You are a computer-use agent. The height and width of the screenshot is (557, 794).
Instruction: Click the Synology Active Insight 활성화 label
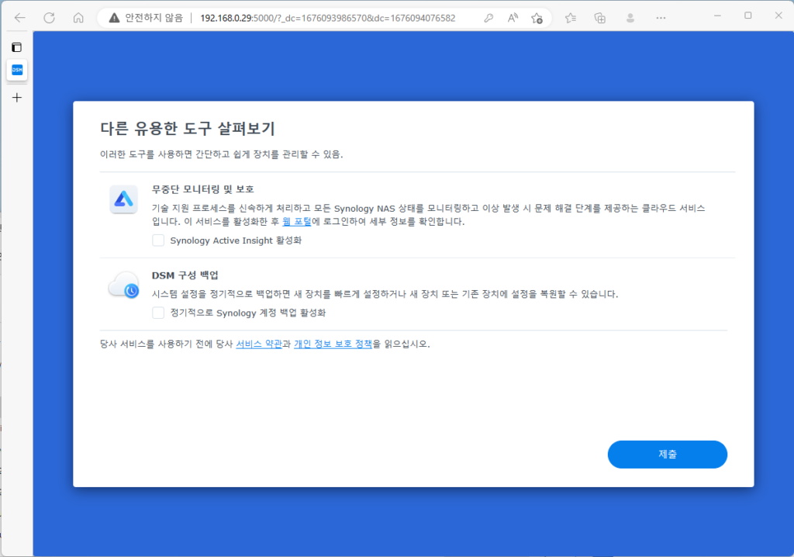coord(236,240)
